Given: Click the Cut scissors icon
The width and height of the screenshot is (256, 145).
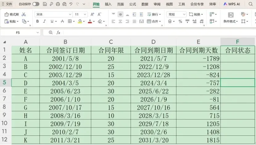Looking at the screenshot, I should (x=24, y=14).
